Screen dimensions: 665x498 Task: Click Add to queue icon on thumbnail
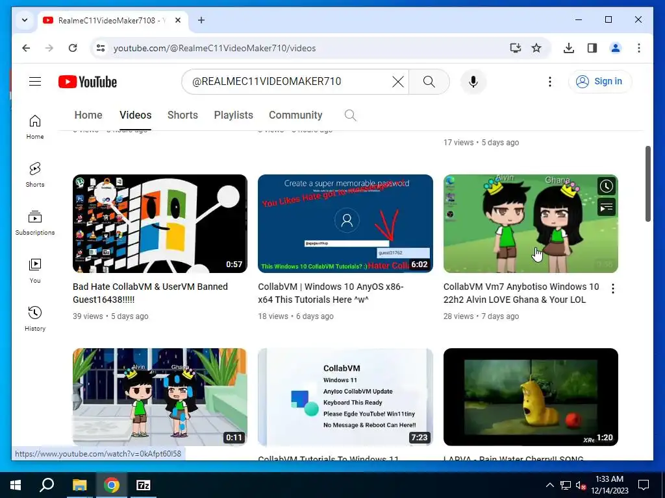[607, 207]
